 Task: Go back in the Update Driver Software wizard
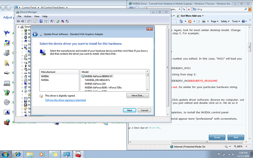coord(35,34)
